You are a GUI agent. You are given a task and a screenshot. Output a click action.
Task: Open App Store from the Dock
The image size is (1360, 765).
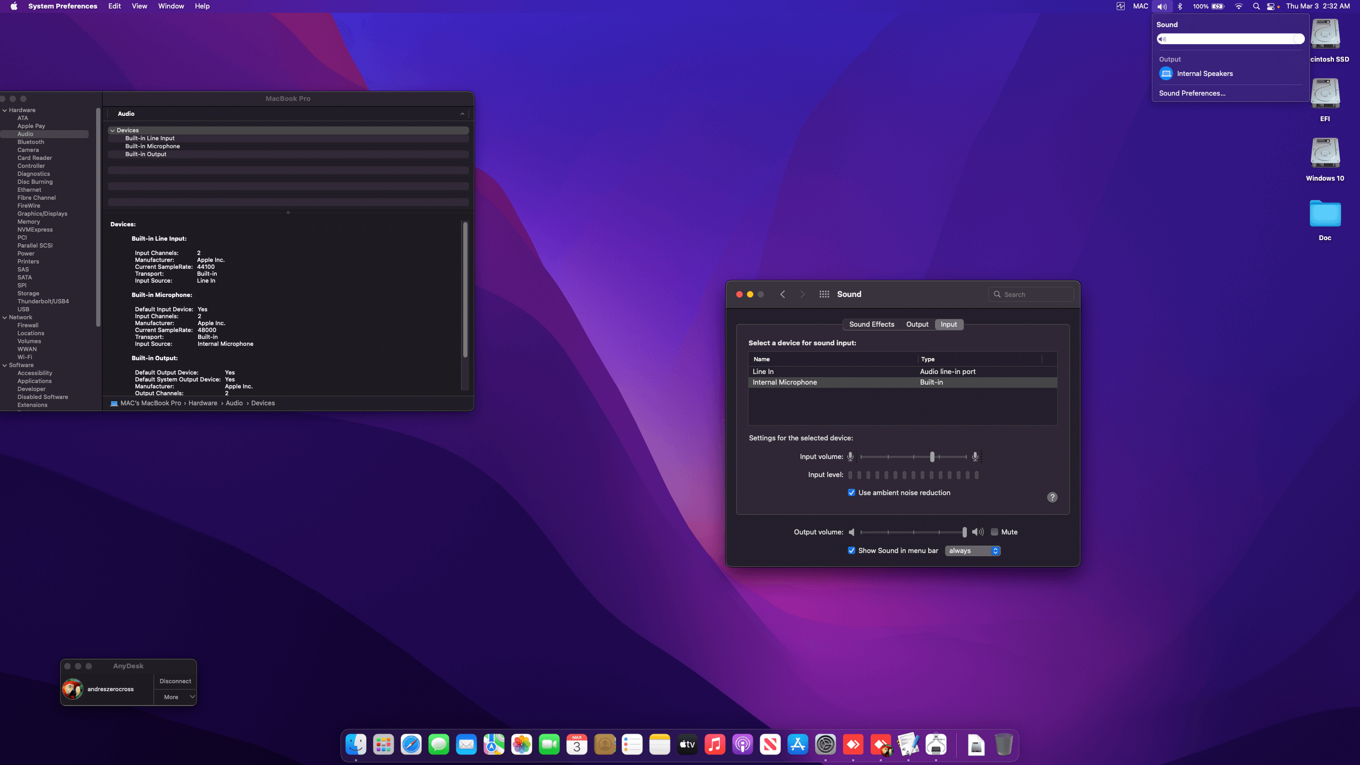click(798, 745)
